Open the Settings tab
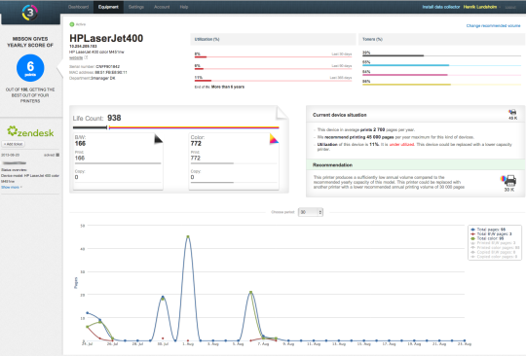Screen dimensions: 526x356 [135, 7]
